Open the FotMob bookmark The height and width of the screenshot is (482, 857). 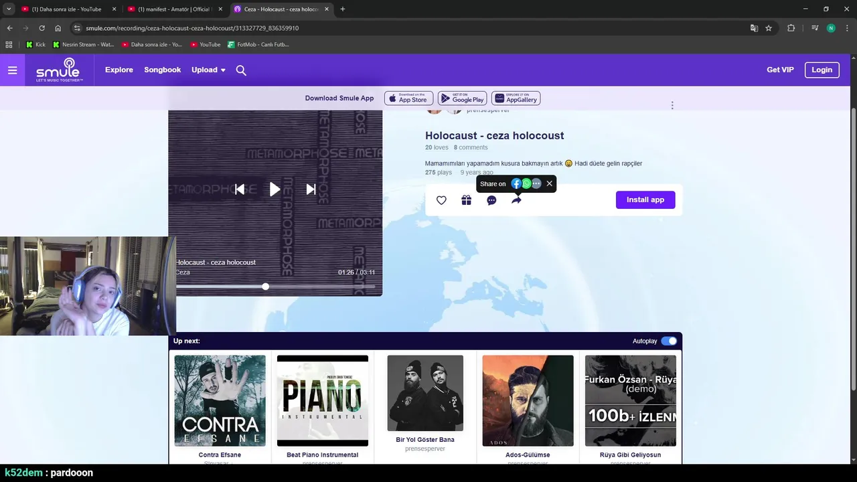coord(258,45)
